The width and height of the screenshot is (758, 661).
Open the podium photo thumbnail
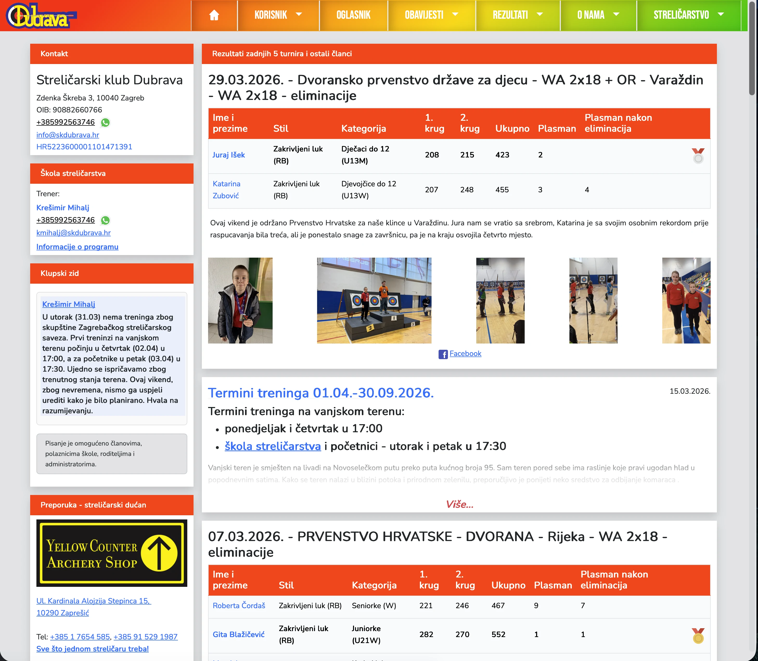374,300
